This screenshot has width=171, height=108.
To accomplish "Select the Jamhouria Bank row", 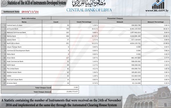I will coord(85,29).
